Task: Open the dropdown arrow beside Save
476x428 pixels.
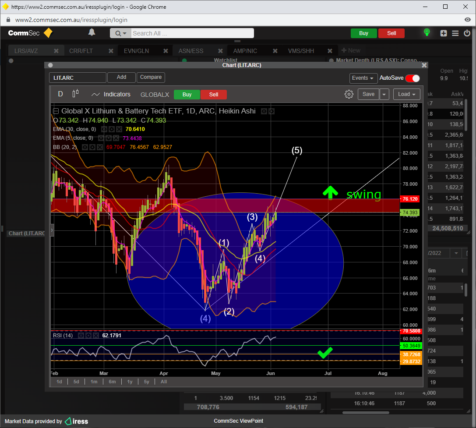Action: (x=384, y=94)
